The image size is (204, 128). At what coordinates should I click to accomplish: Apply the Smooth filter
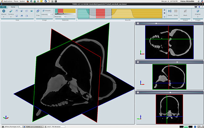[x=47, y=11]
